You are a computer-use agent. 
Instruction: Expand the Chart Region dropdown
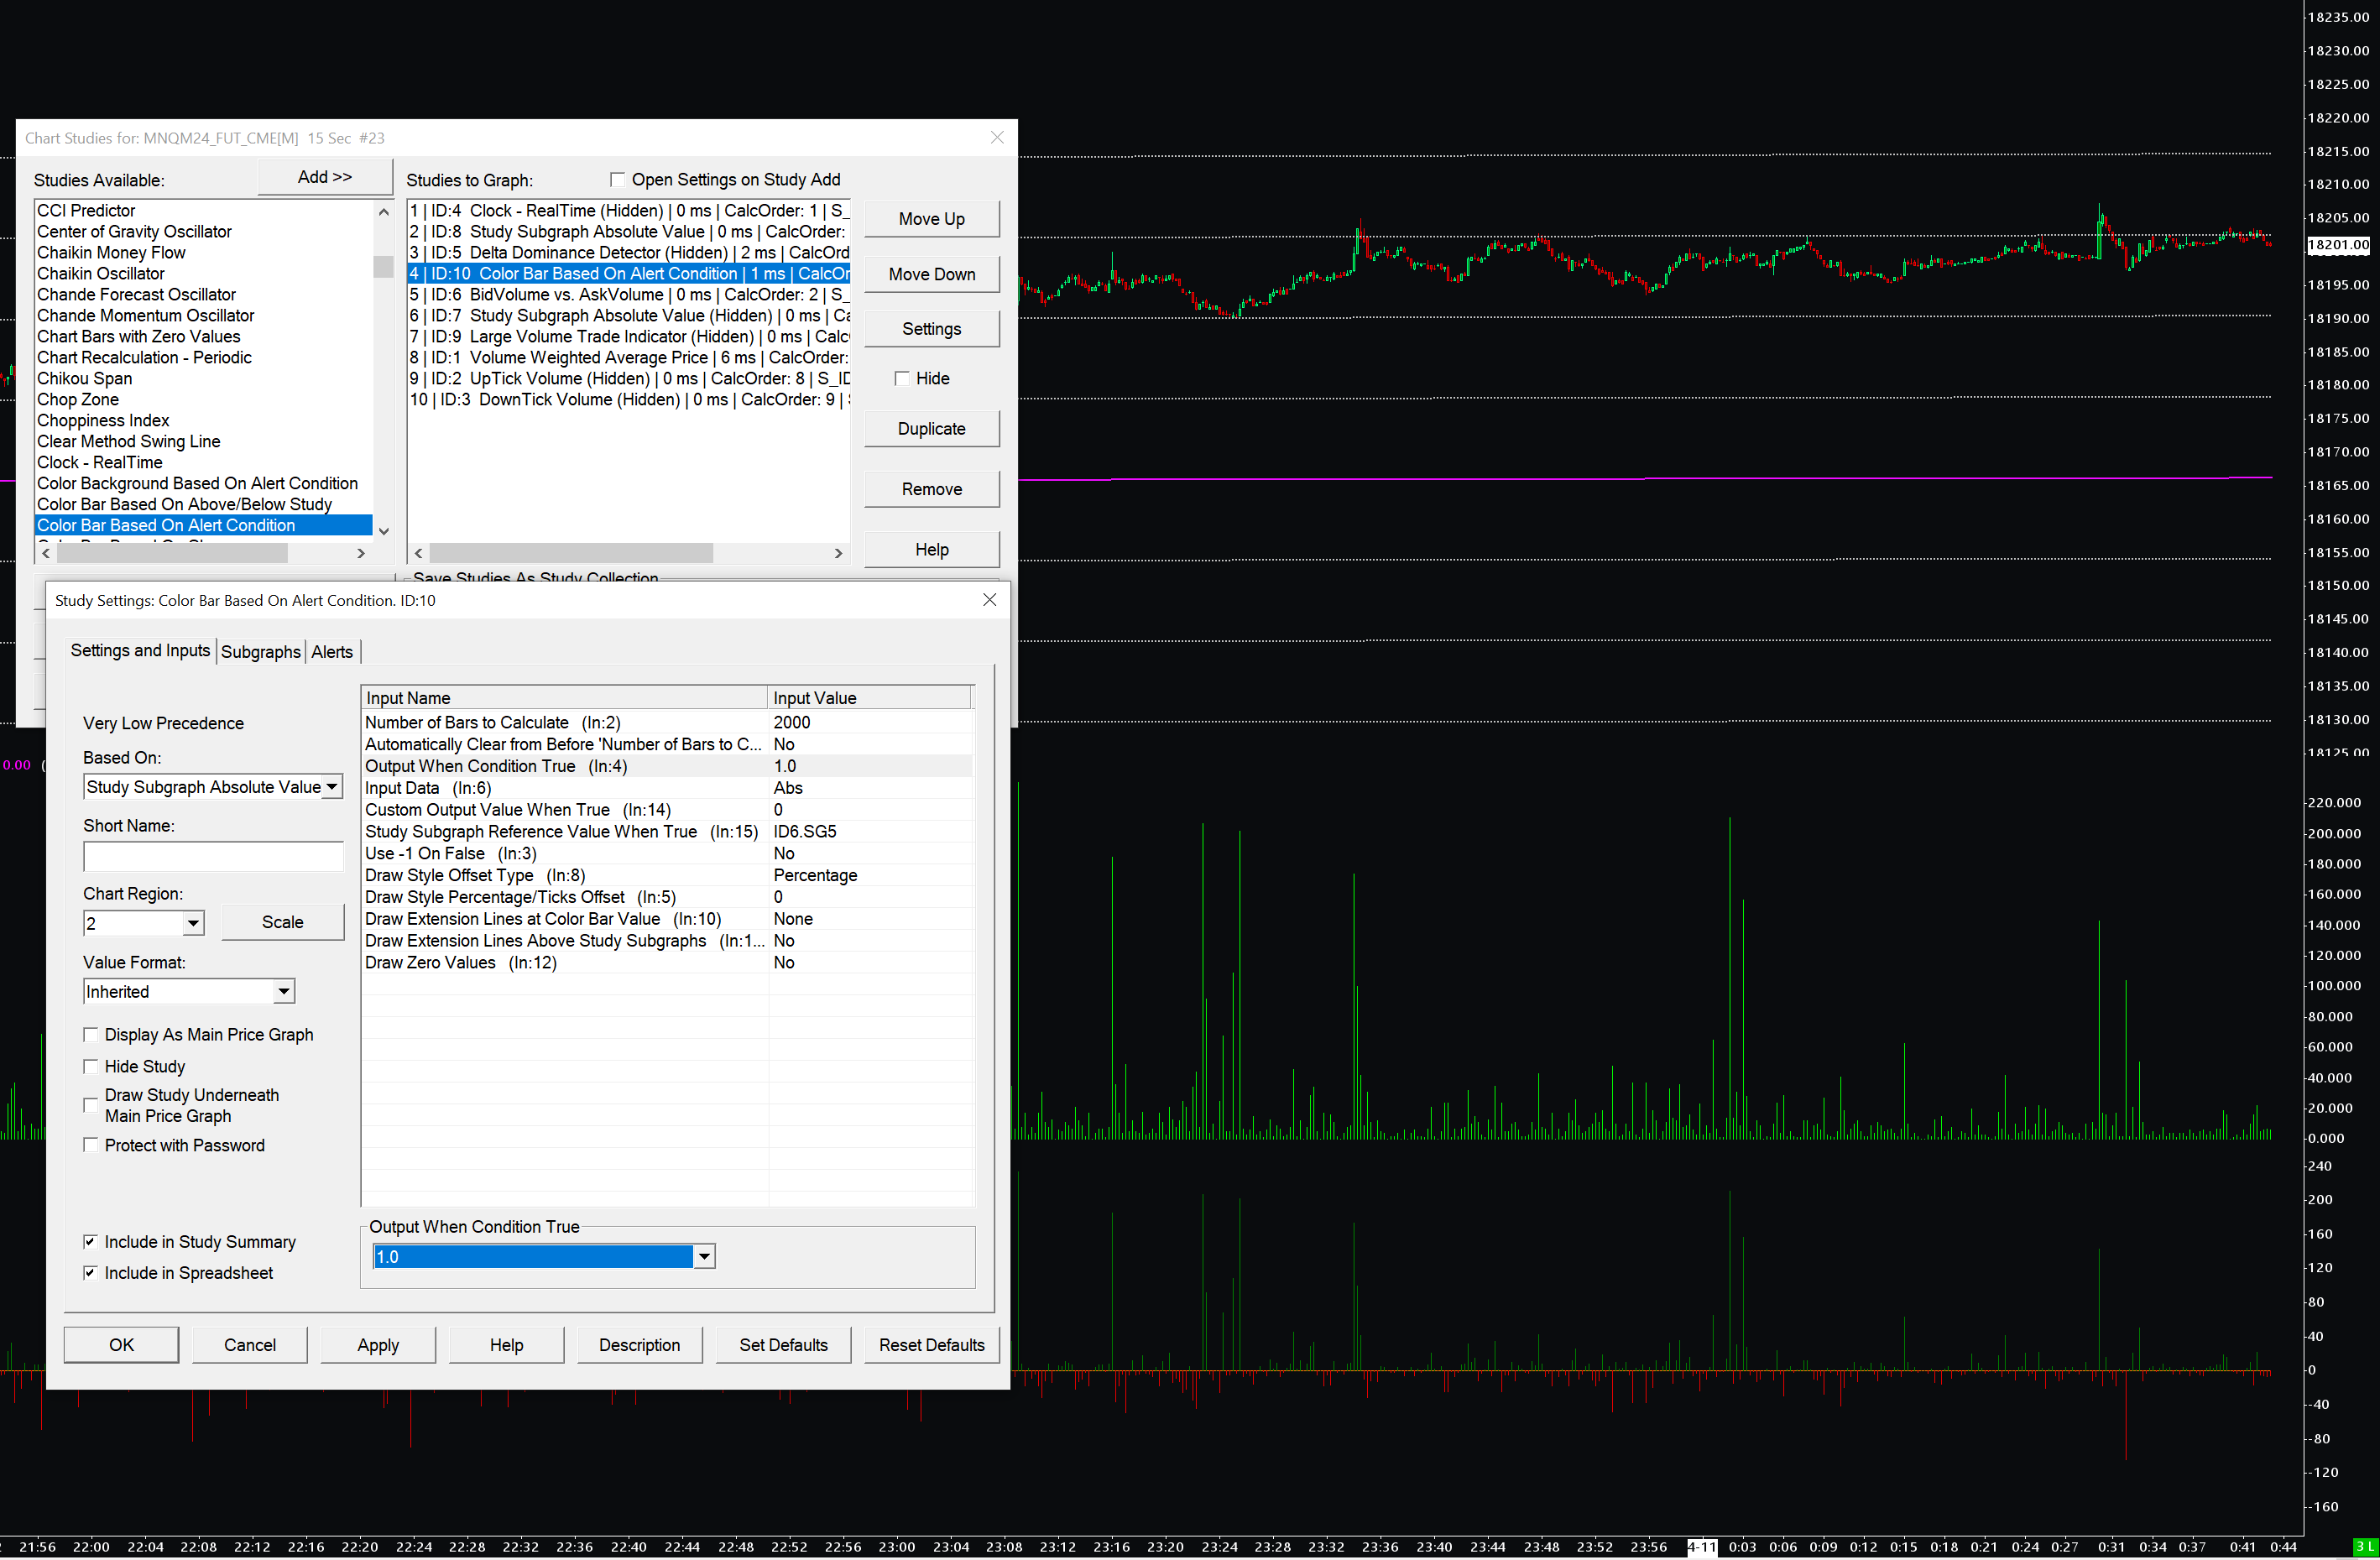pos(193,923)
